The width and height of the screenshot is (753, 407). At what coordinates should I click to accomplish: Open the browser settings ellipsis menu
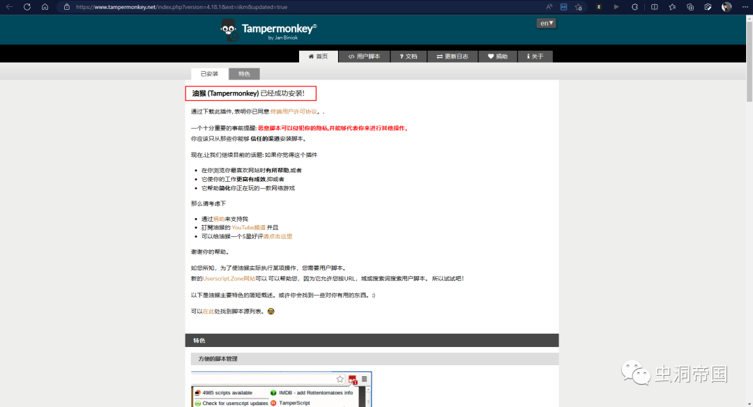tap(745, 7)
